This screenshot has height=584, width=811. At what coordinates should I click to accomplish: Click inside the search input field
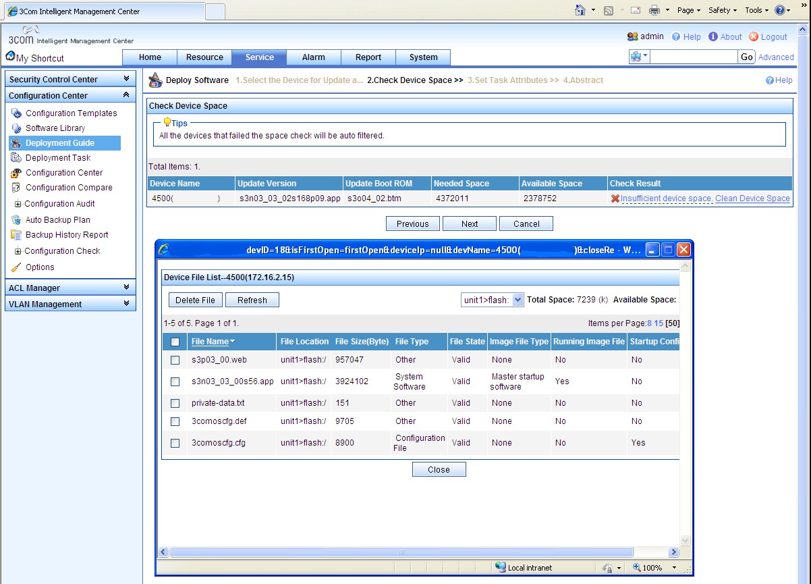click(695, 57)
